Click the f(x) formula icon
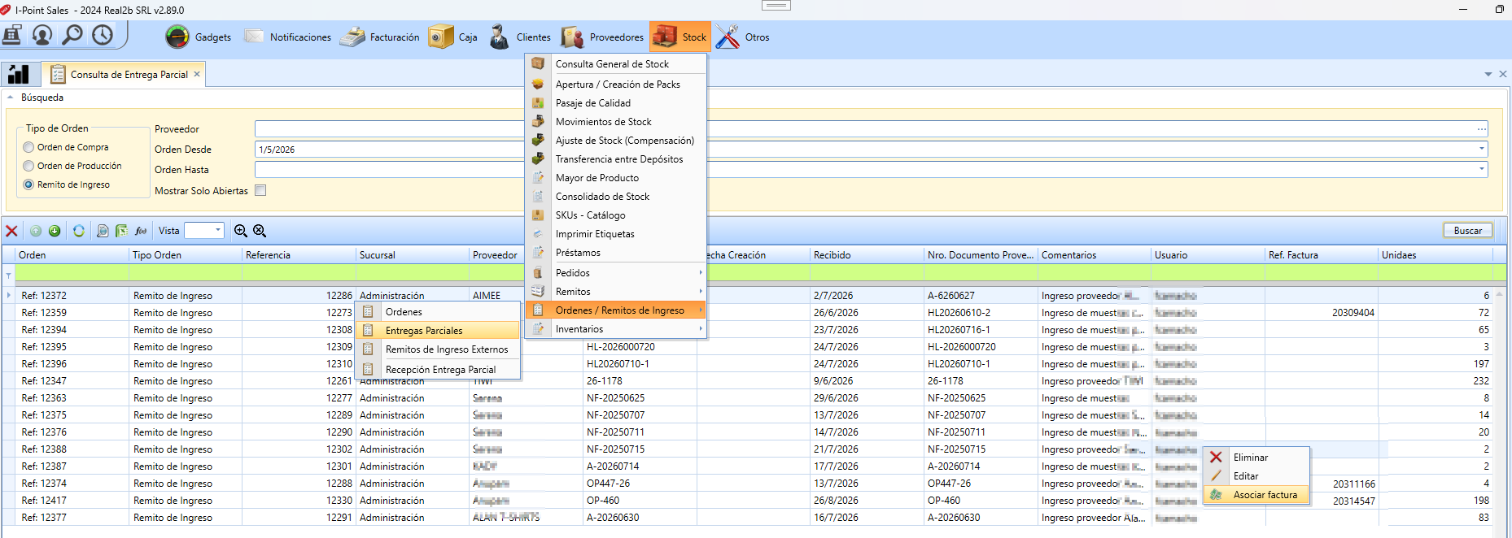 [x=141, y=231]
